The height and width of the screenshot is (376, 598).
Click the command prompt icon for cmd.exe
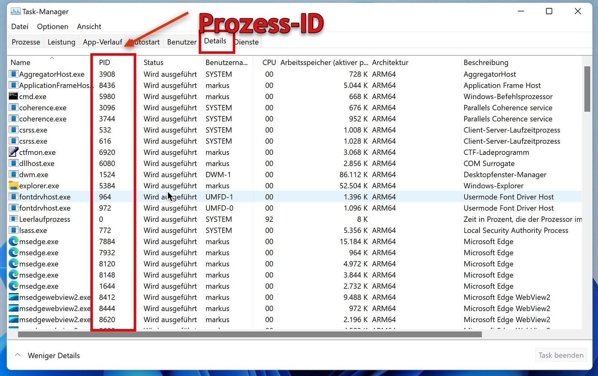[x=13, y=97]
